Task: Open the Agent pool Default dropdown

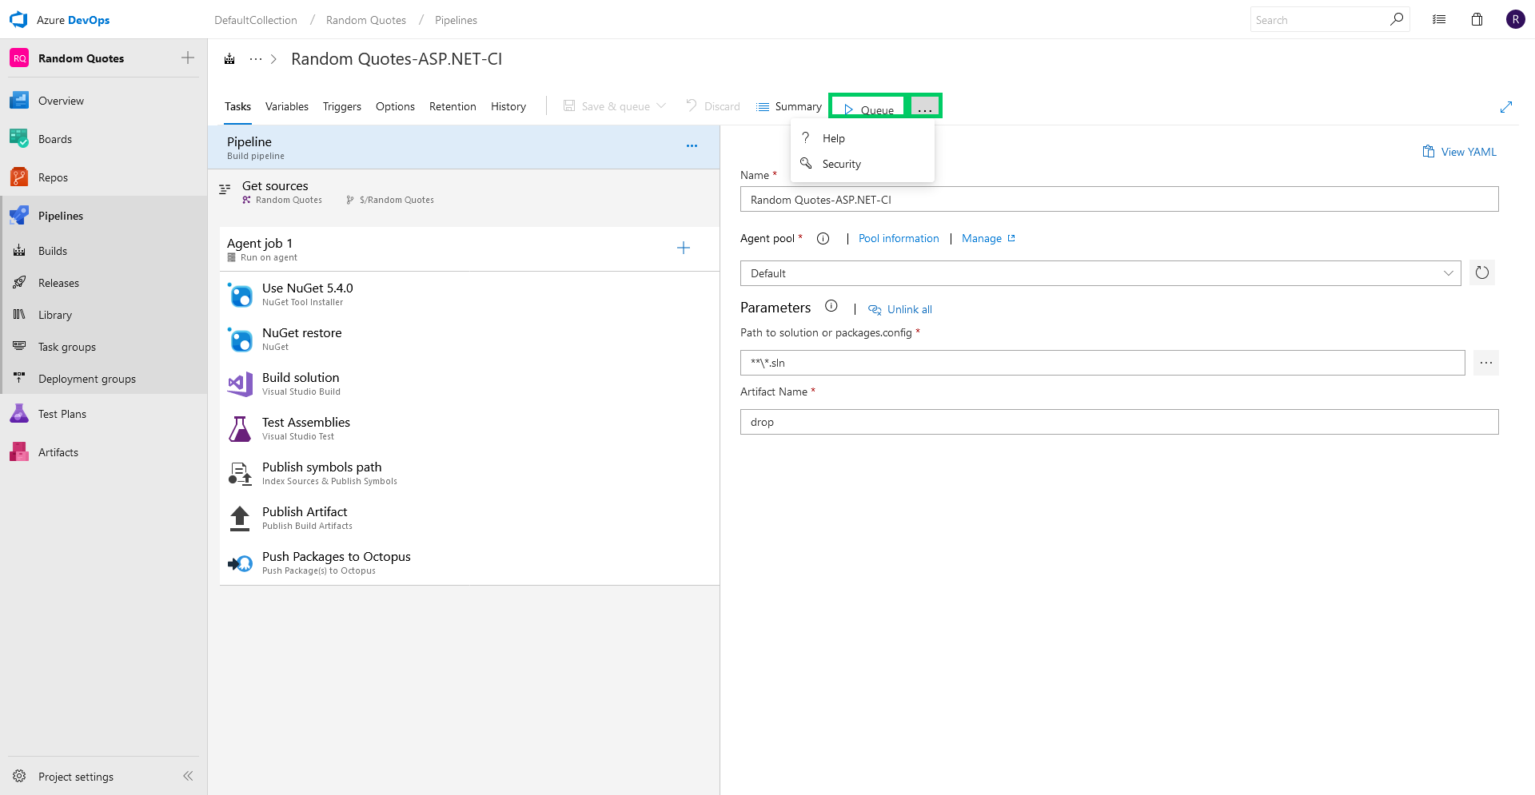Action: 1101,273
